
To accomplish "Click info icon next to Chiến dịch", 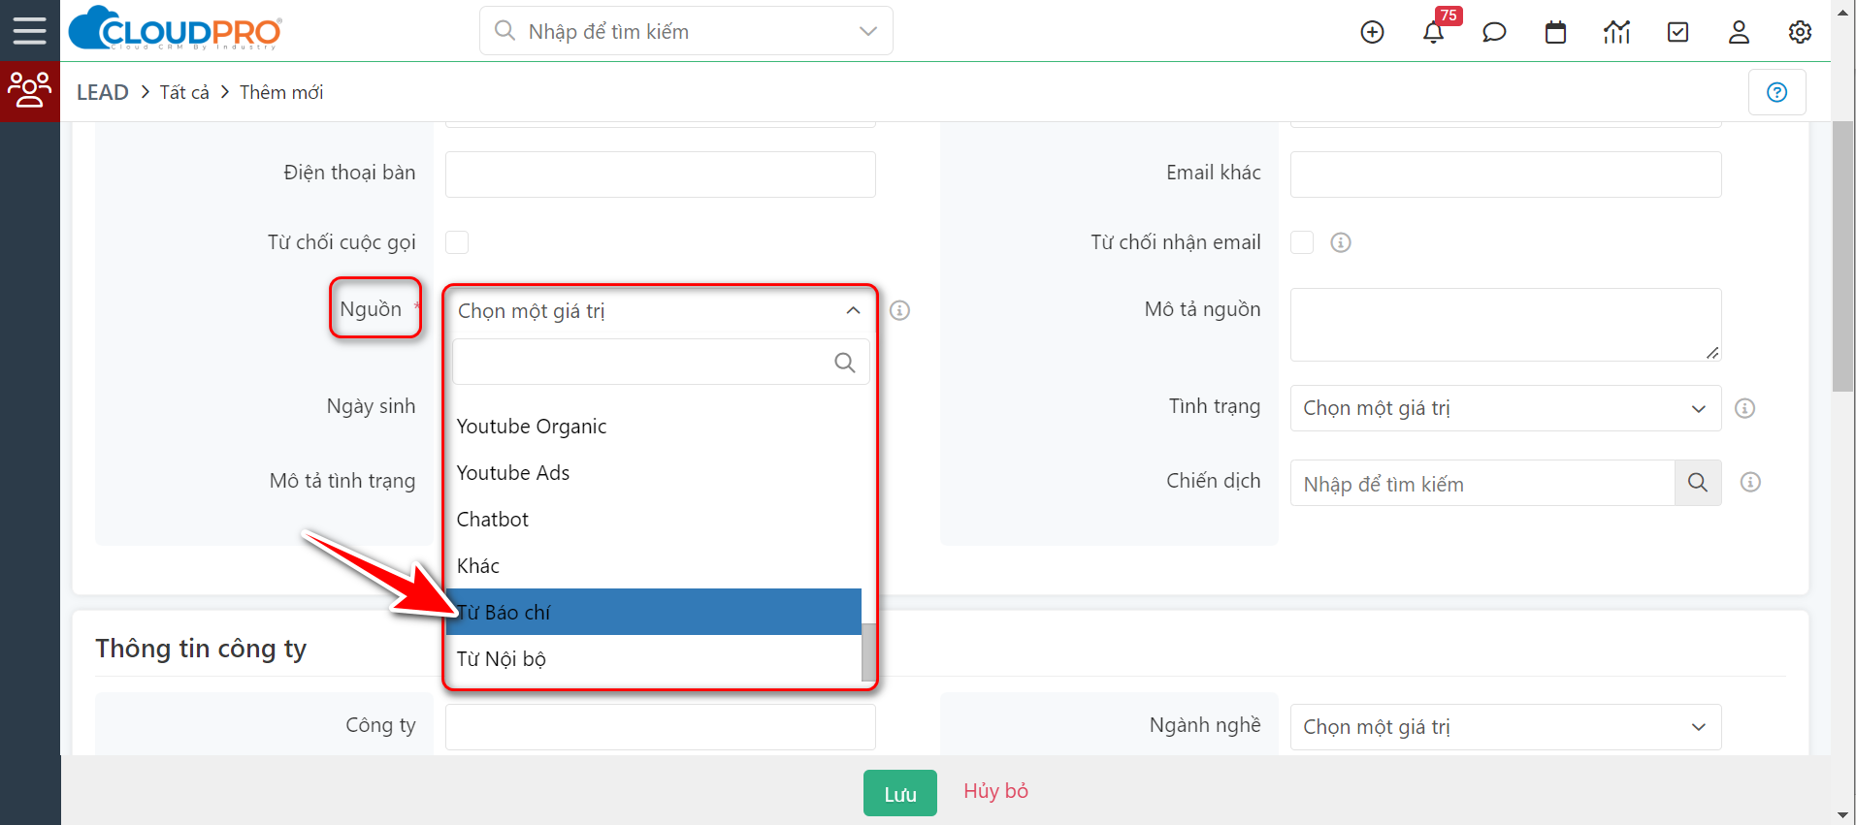I will coord(1750,482).
